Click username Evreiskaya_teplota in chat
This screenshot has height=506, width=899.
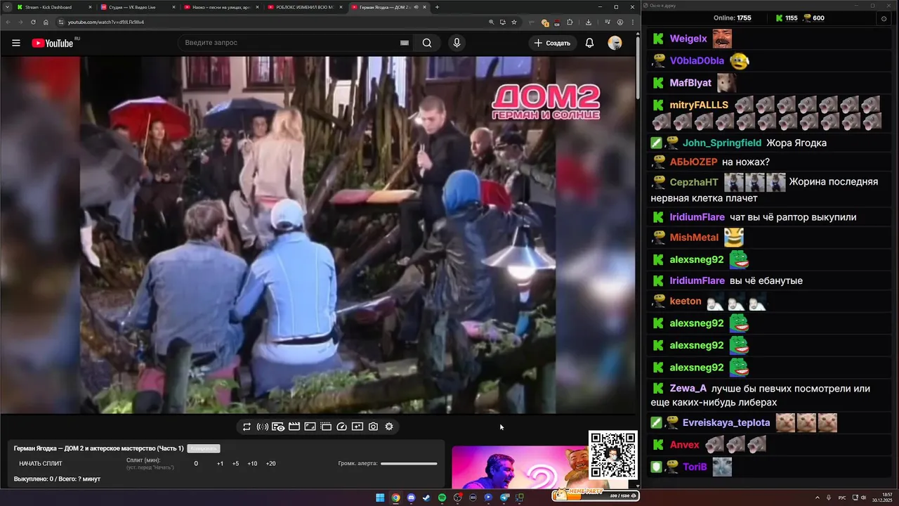pyautogui.click(x=726, y=423)
